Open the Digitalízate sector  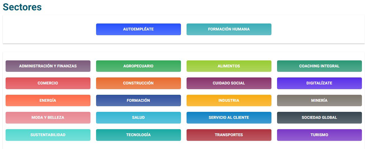point(319,83)
